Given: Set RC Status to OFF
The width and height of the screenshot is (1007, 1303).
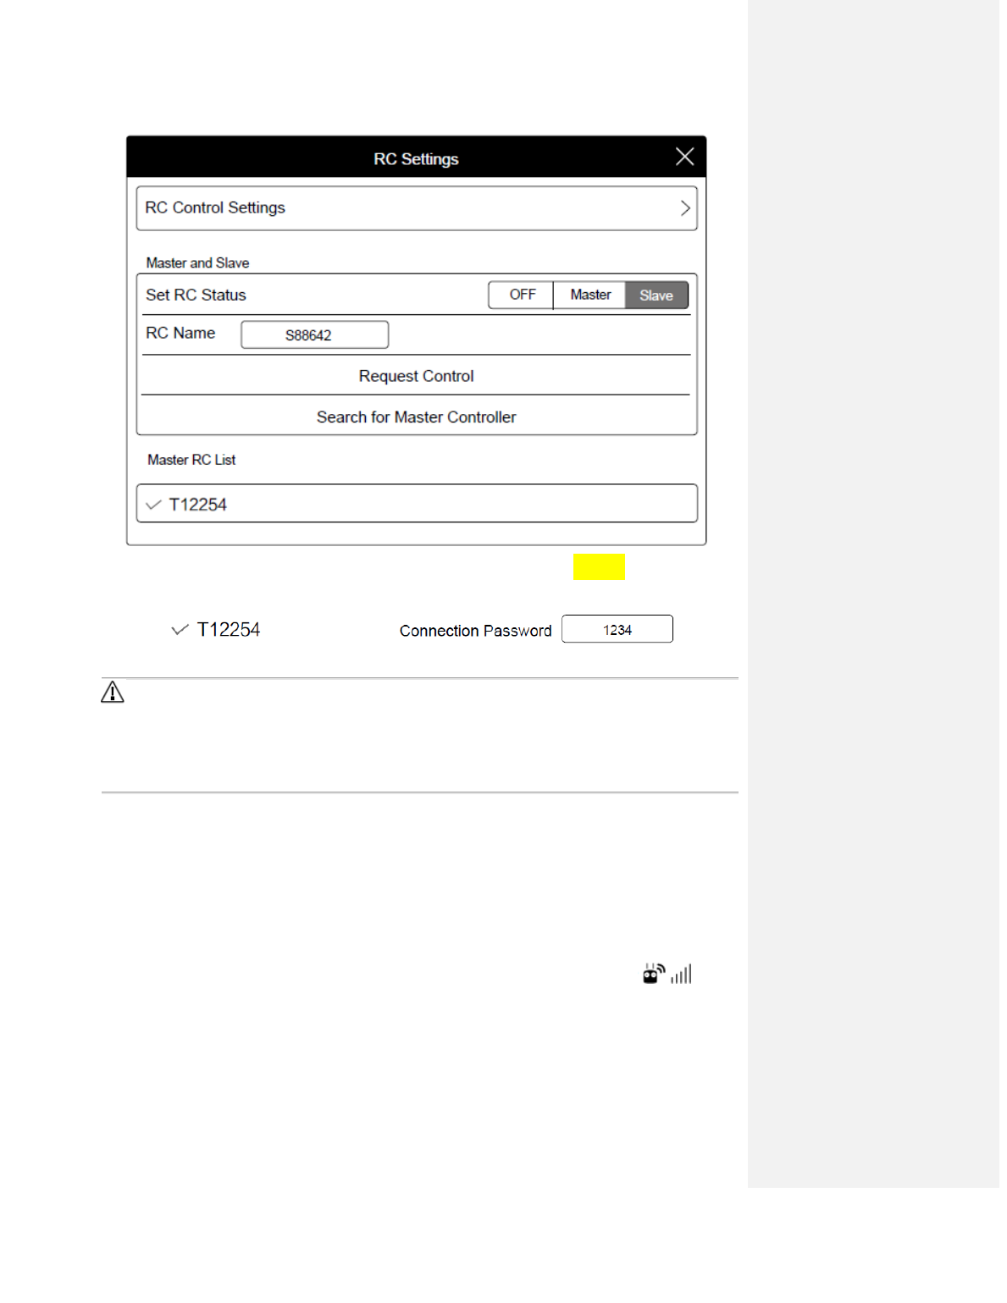Looking at the screenshot, I should (522, 295).
